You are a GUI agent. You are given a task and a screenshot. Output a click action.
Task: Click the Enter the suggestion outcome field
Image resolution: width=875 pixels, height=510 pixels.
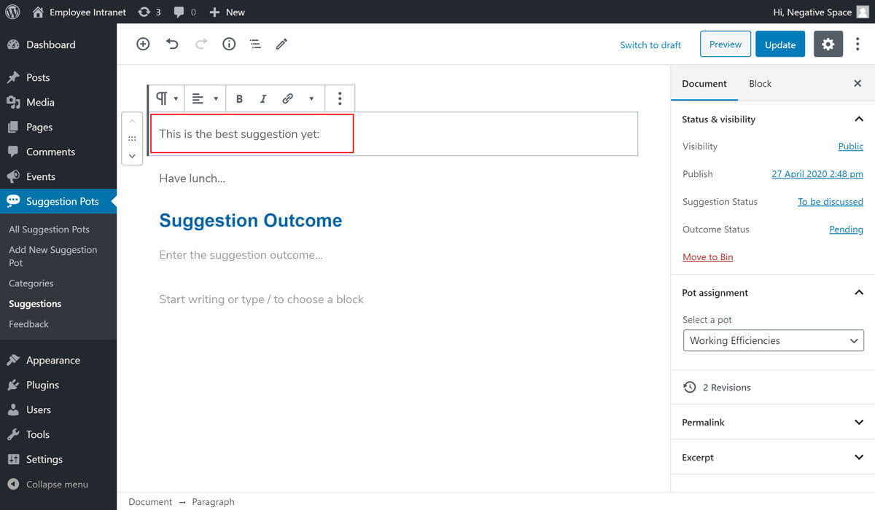241,255
